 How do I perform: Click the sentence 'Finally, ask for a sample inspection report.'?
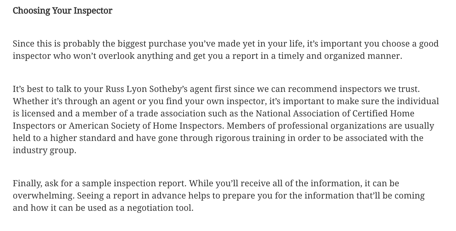(x=100, y=184)
